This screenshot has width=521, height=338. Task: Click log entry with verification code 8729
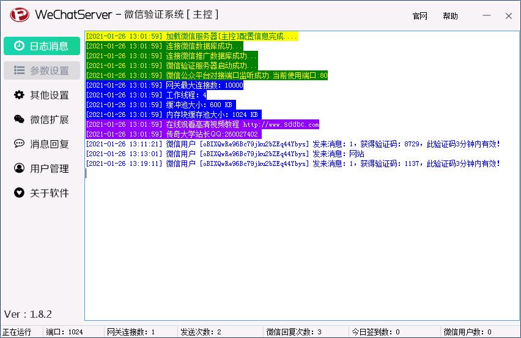(293, 144)
